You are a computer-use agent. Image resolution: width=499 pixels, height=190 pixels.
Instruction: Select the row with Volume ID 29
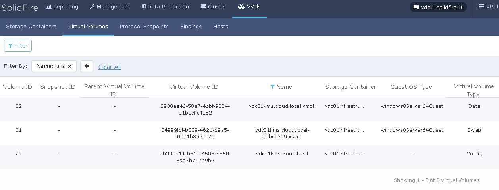249,157
